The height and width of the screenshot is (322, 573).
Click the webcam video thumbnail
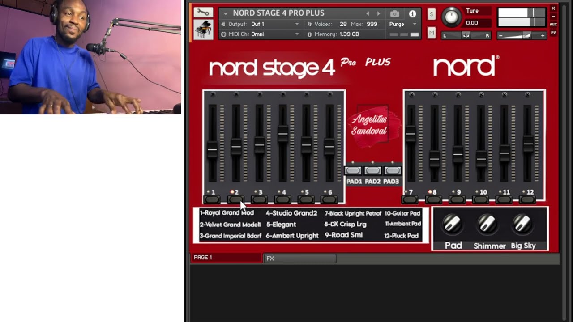click(x=90, y=57)
